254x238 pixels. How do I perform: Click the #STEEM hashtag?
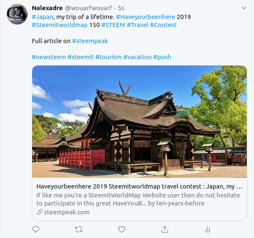coord(113,25)
